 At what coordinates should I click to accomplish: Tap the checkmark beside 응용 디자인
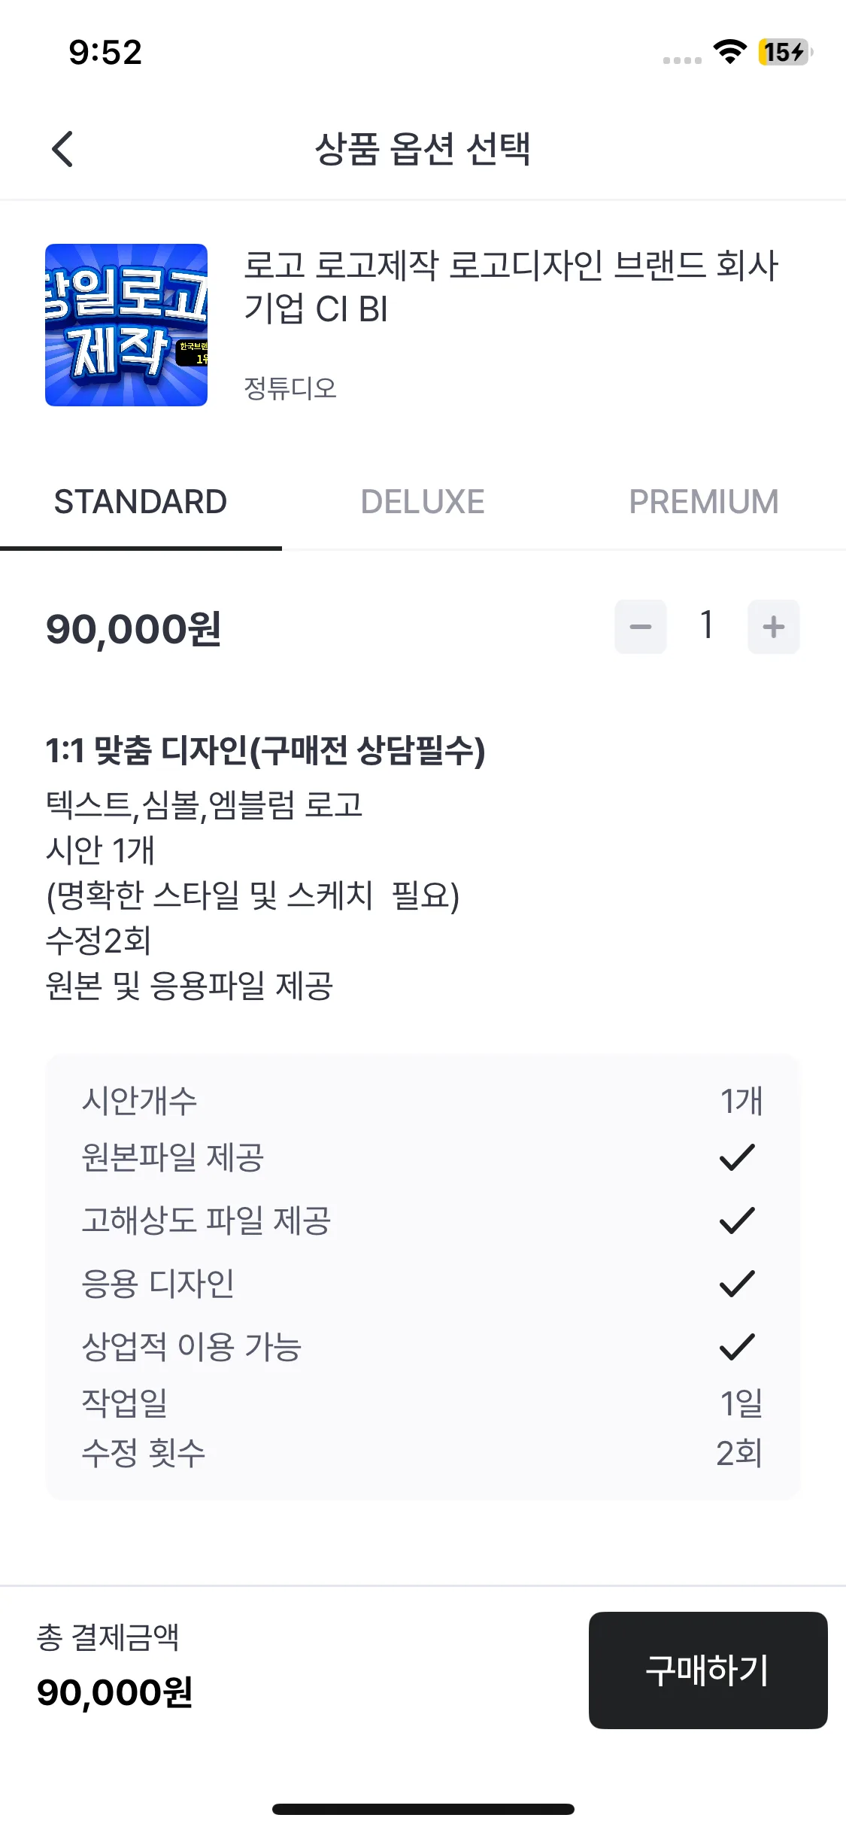click(x=737, y=1284)
